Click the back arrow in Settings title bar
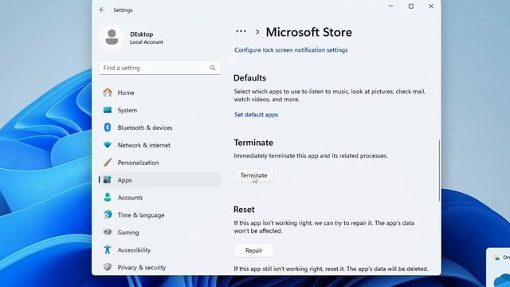This screenshot has height=287, width=510. [x=102, y=10]
